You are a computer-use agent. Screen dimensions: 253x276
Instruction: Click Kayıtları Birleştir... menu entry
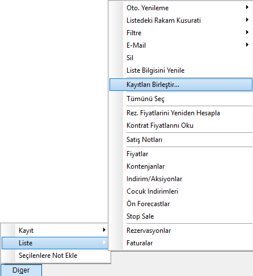pyautogui.click(x=181, y=85)
